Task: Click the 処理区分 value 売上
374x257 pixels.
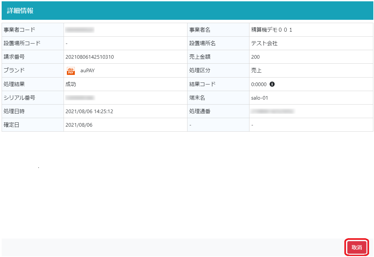Action: tap(256, 70)
